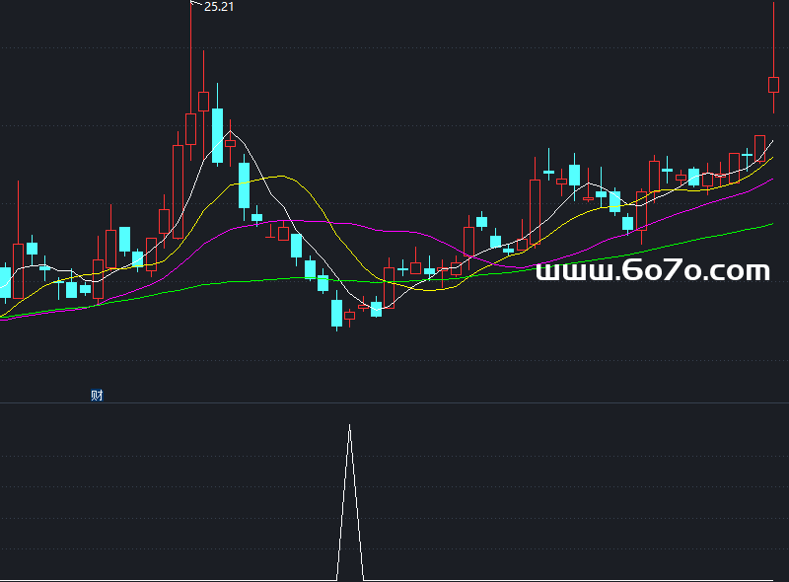
Task: Click the www.6o7o.com watermark text
Action: 652,270
